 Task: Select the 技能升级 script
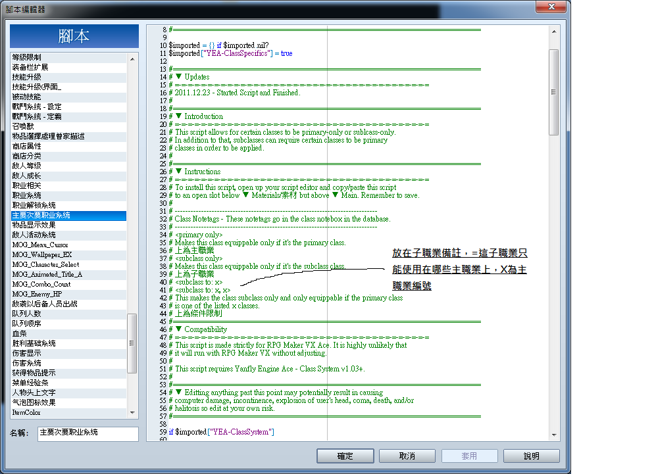click(68, 77)
